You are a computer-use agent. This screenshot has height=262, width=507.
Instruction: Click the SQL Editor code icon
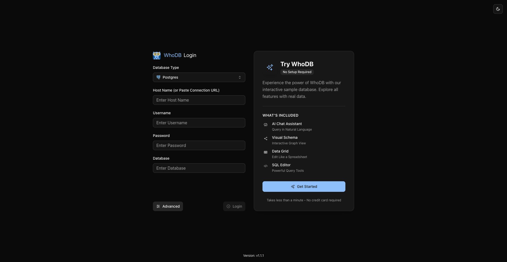265,166
